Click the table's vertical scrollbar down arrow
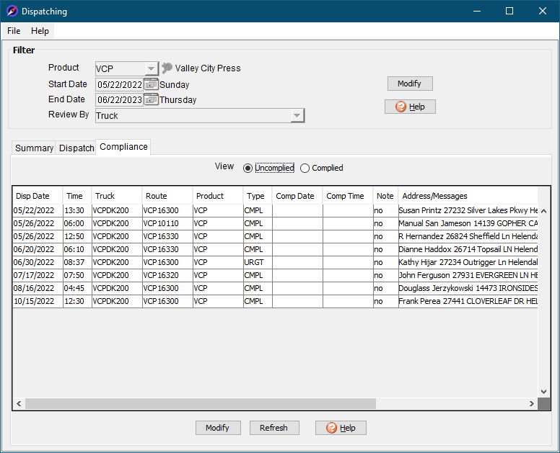The image size is (560, 453). tap(544, 392)
